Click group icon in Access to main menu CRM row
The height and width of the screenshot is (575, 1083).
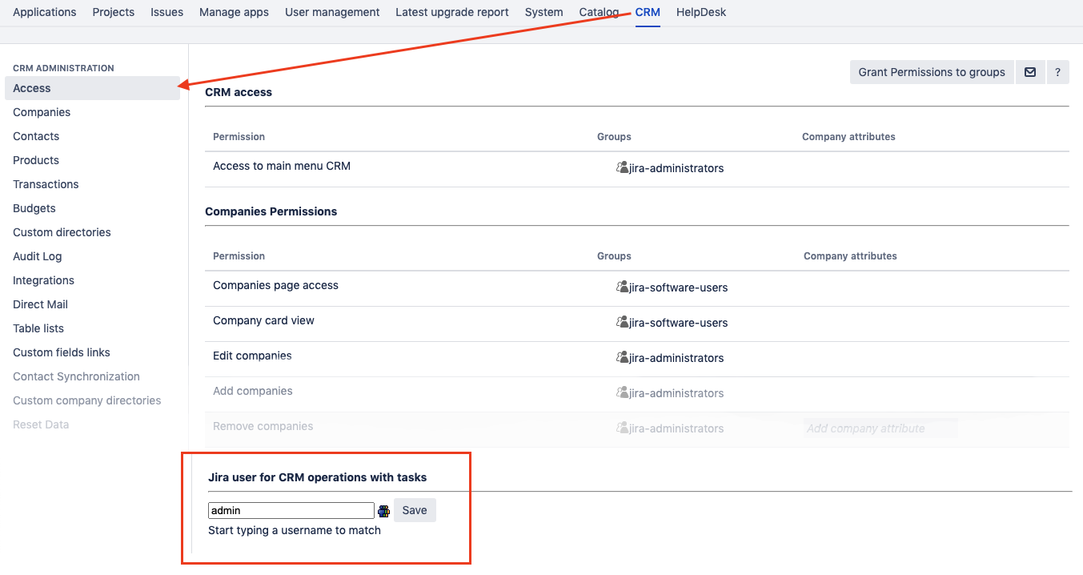pyautogui.click(x=622, y=168)
